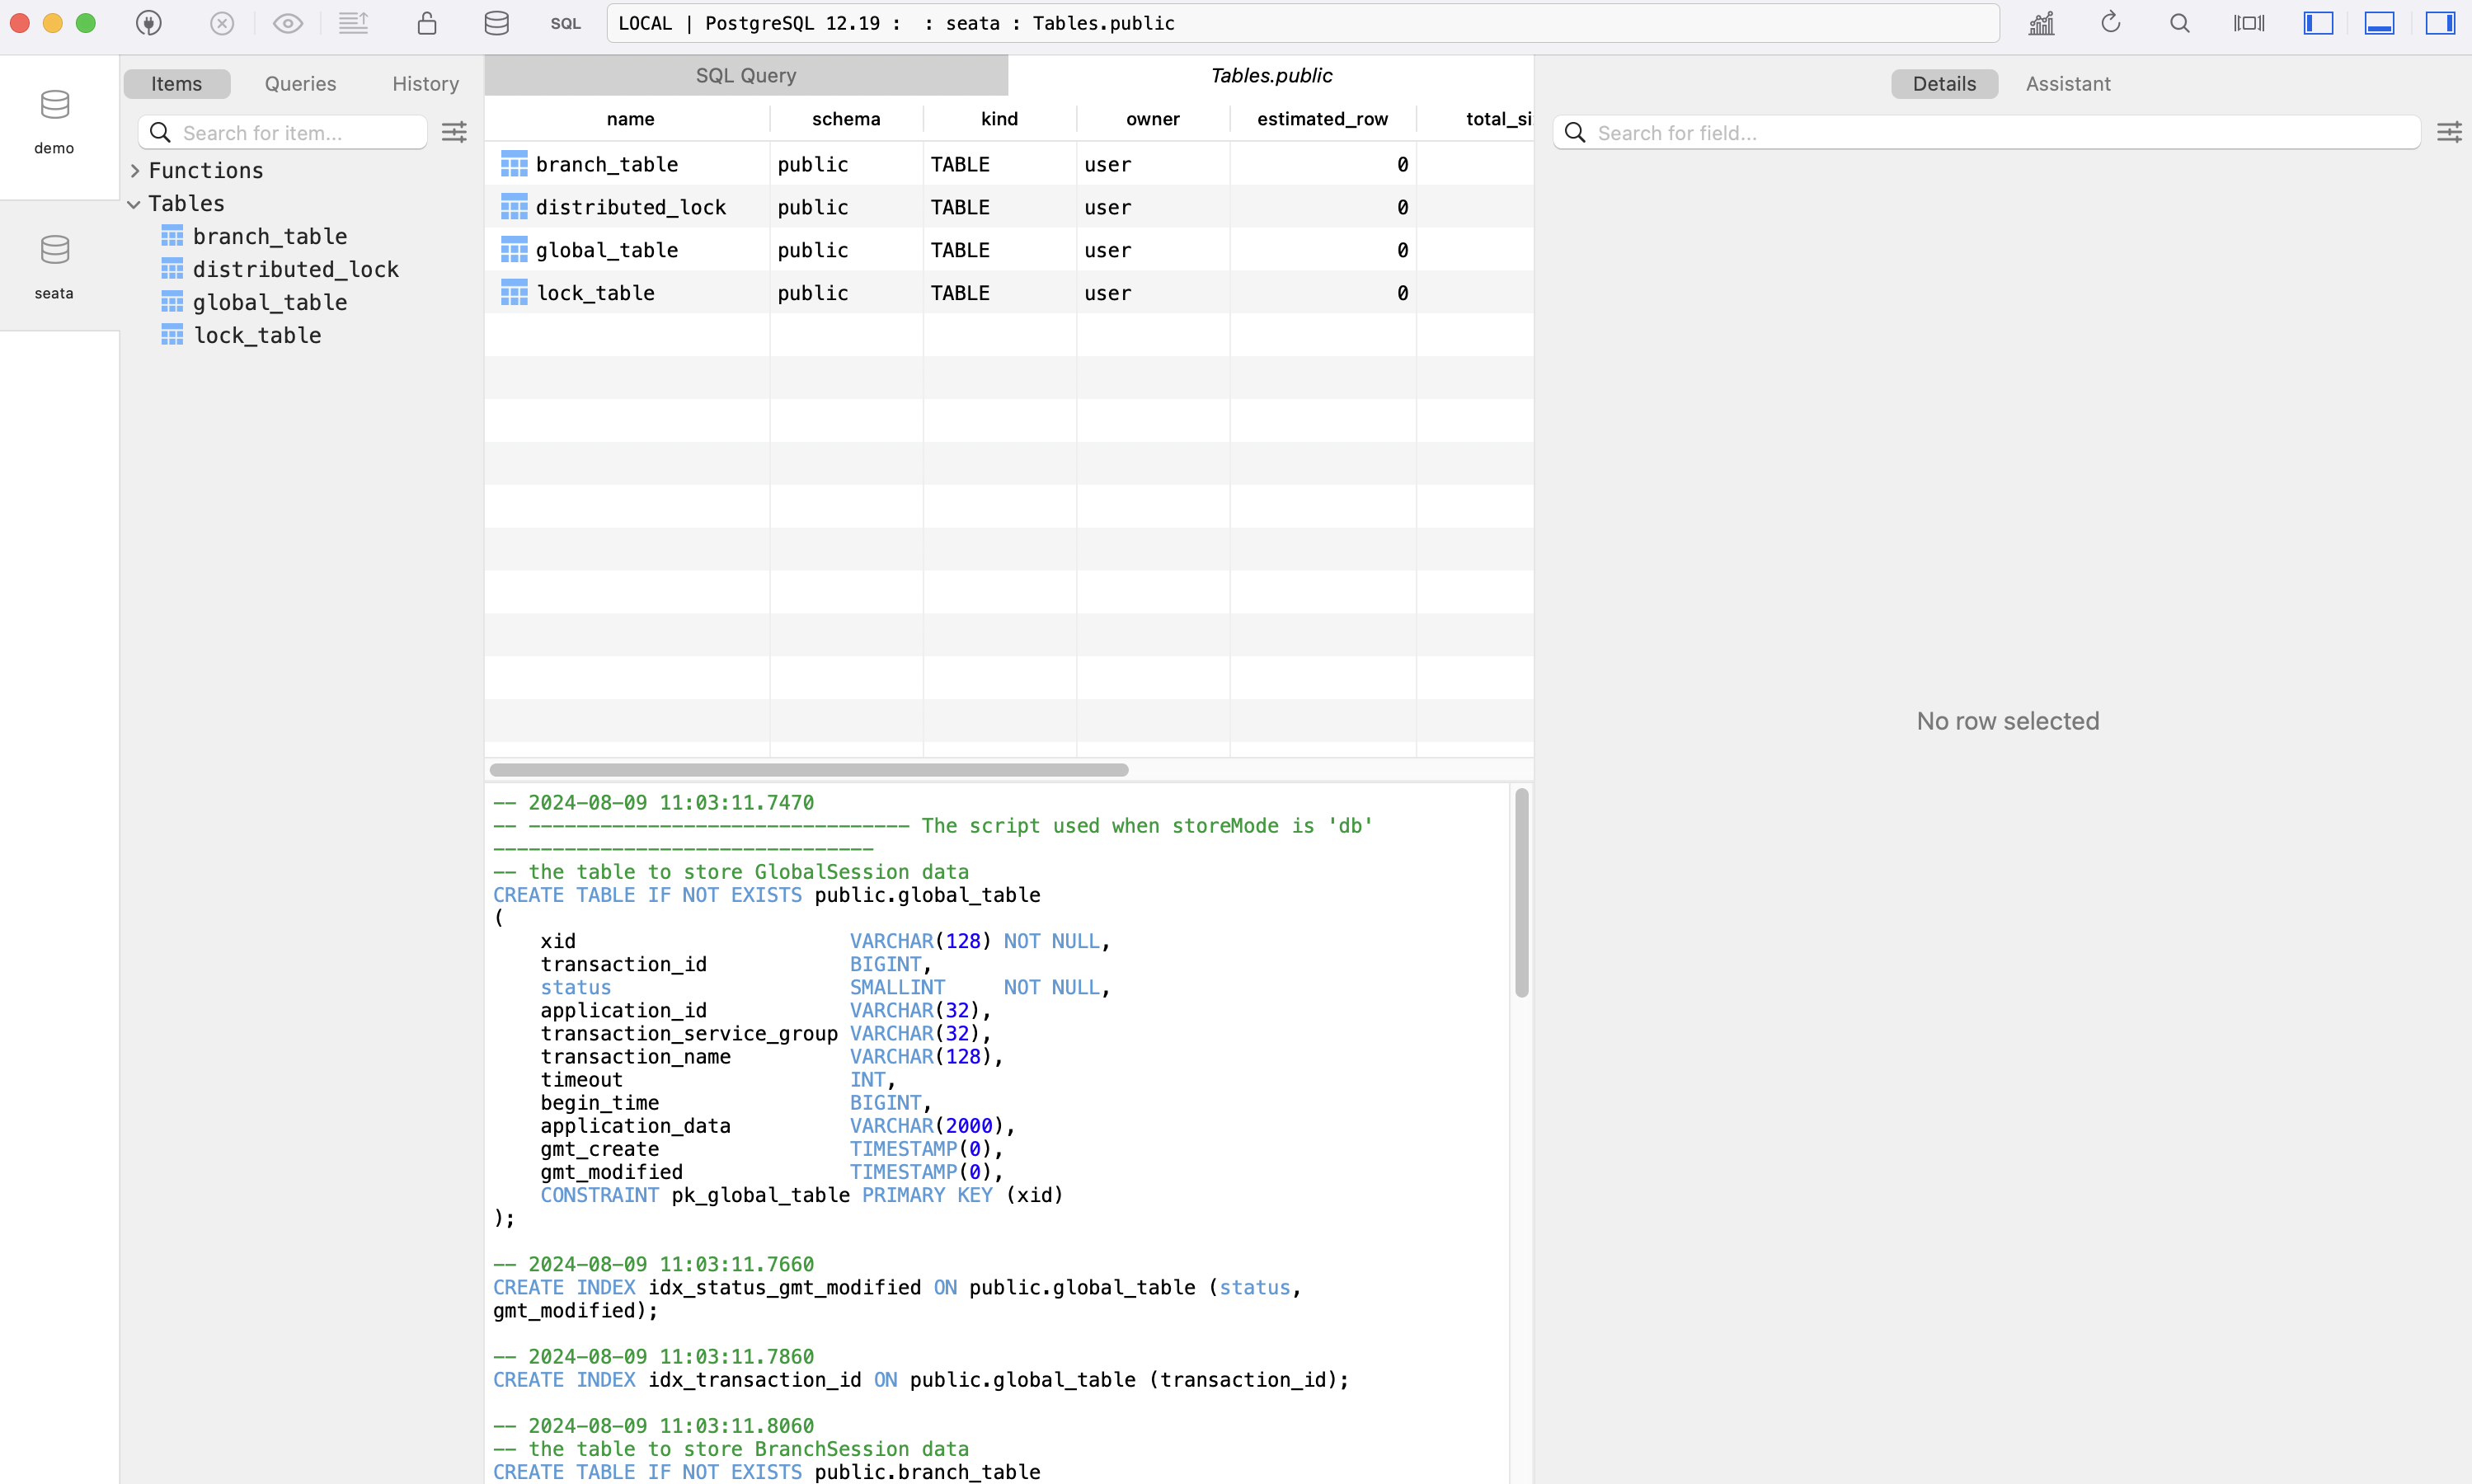Click the refresh arrow icon
Screen dimensions: 2472x1484
click(2111, 23)
